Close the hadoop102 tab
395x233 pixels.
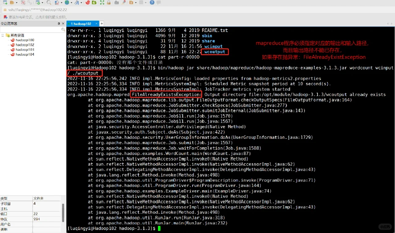point(96,24)
